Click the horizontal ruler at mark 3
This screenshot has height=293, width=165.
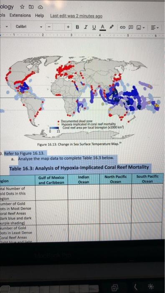click(71, 35)
